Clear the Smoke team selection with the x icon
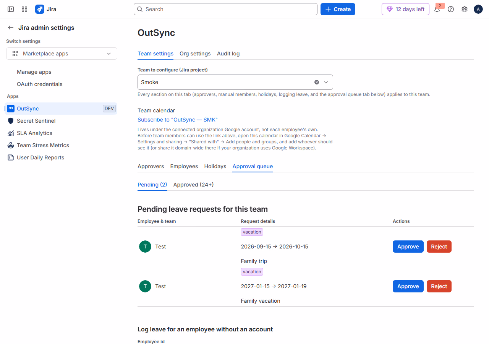Viewport: 489px width, 344px height. click(x=317, y=82)
